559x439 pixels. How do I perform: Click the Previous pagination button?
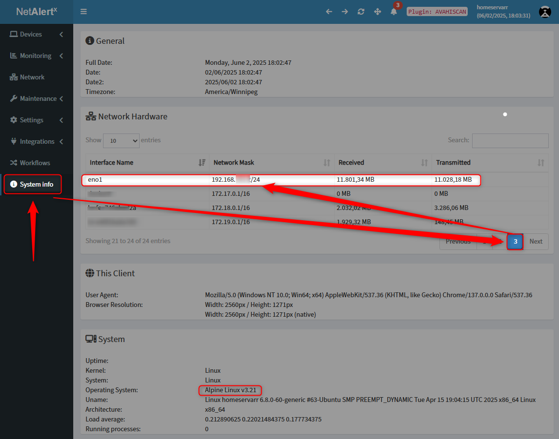click(457, 241)
